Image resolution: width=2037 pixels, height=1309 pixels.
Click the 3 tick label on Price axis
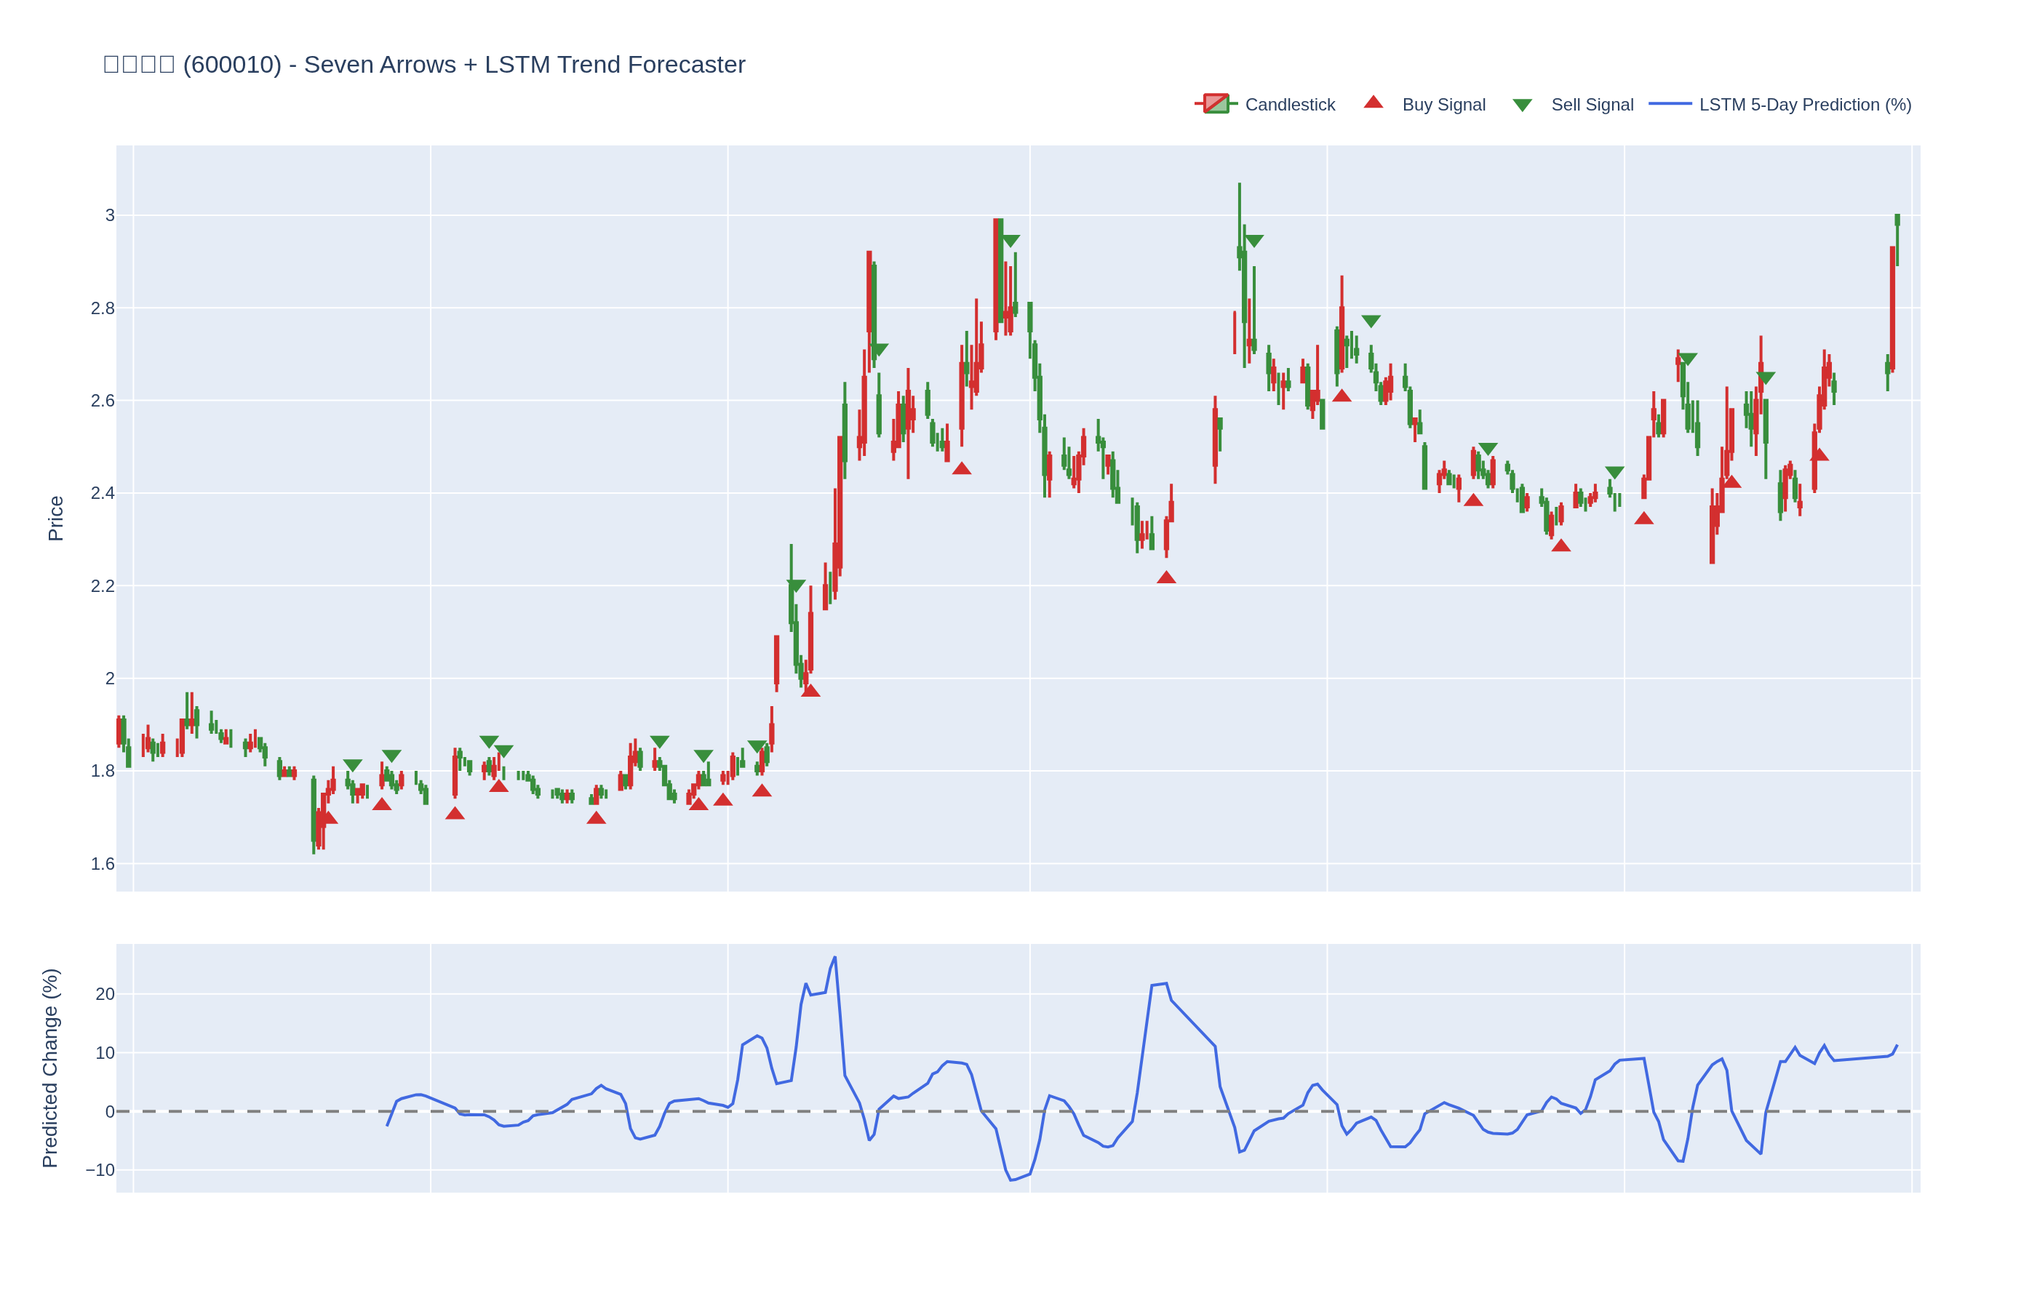pyautogui.click(x=110, y=215)
